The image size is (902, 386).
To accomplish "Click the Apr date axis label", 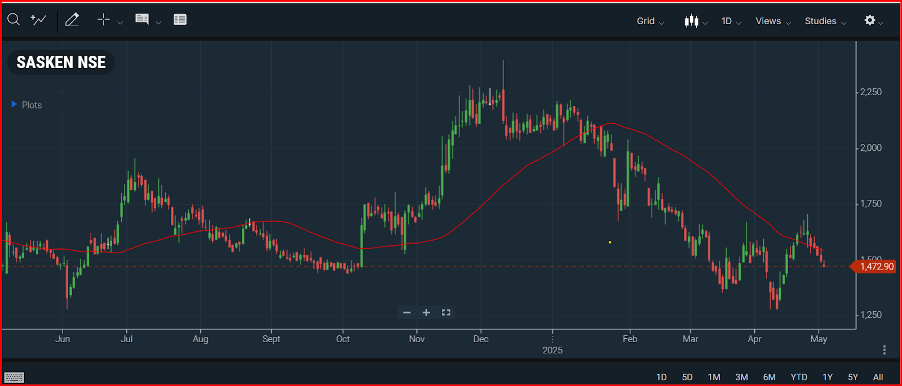I will point(754,339).
